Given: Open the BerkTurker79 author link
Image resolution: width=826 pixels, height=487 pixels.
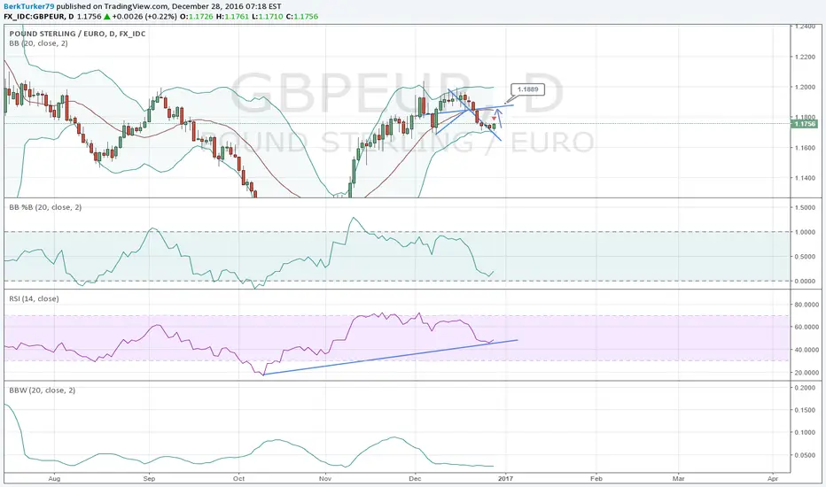Looking at the screenshot, I should coord(29,6).
